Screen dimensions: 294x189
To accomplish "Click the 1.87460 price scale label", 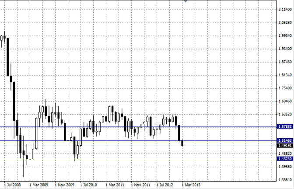I will 285,62.
